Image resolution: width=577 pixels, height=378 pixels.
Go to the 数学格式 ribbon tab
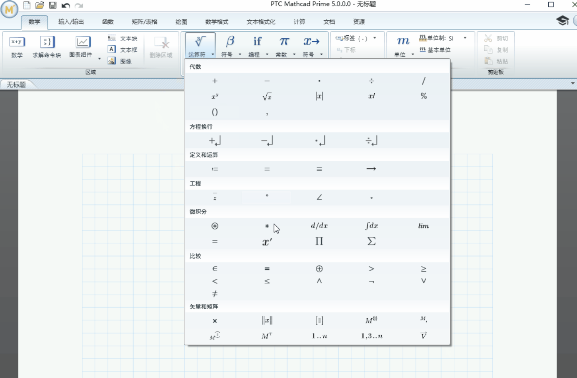point(217,22)
